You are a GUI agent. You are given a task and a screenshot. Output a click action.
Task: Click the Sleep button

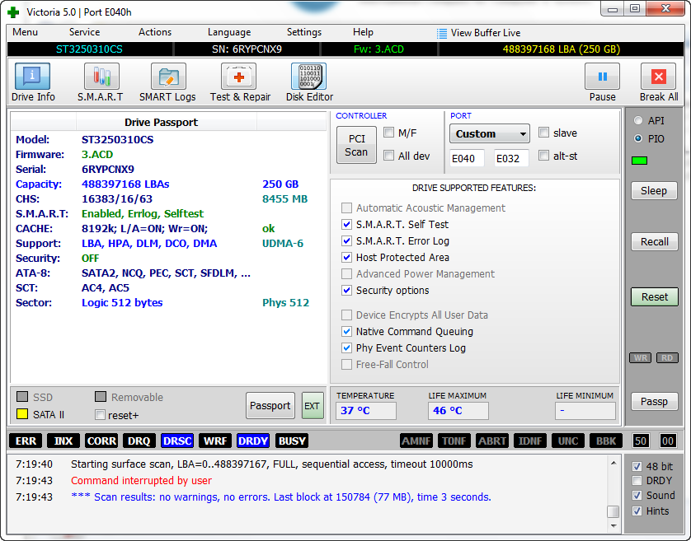654,190
